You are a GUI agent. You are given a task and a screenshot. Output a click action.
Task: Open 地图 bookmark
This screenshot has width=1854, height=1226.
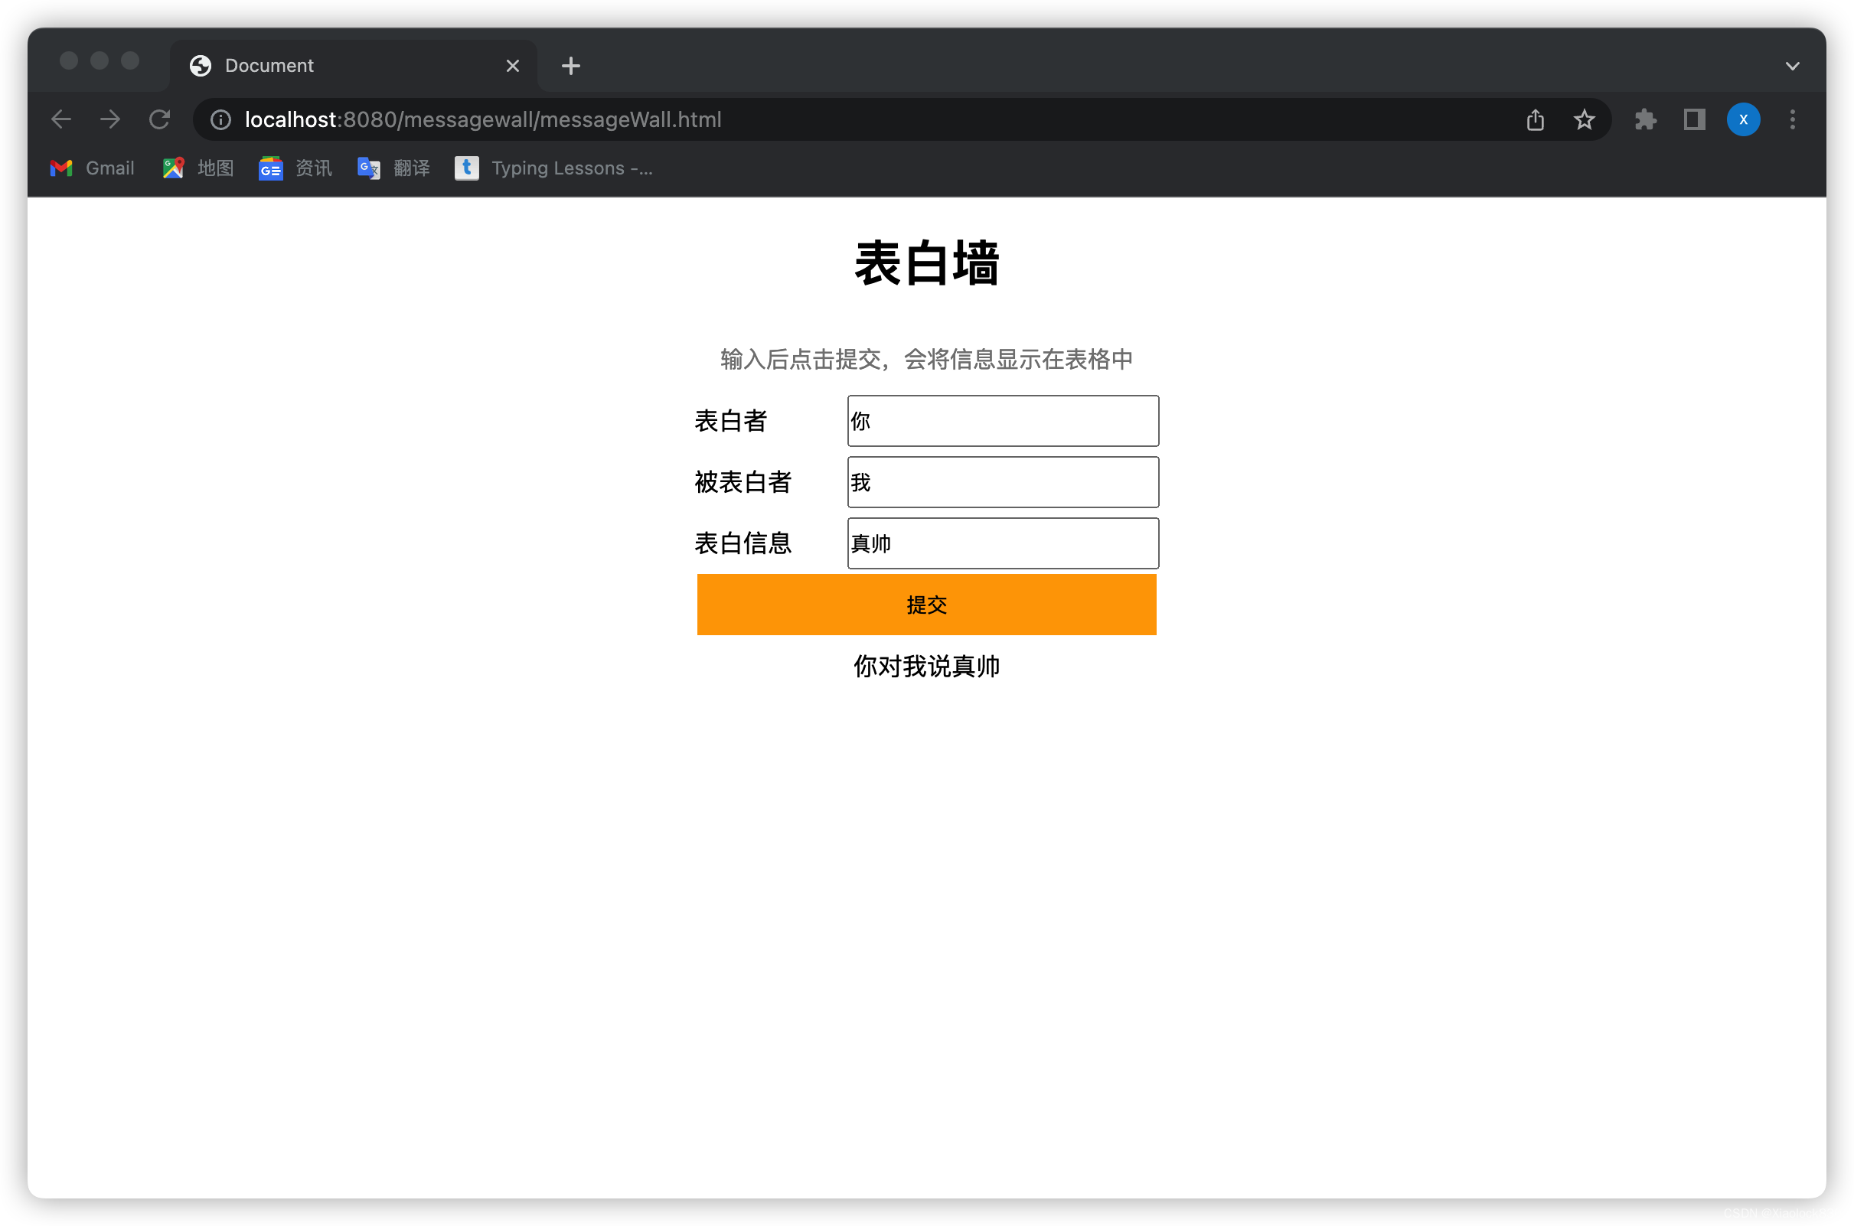click(198, 168)
